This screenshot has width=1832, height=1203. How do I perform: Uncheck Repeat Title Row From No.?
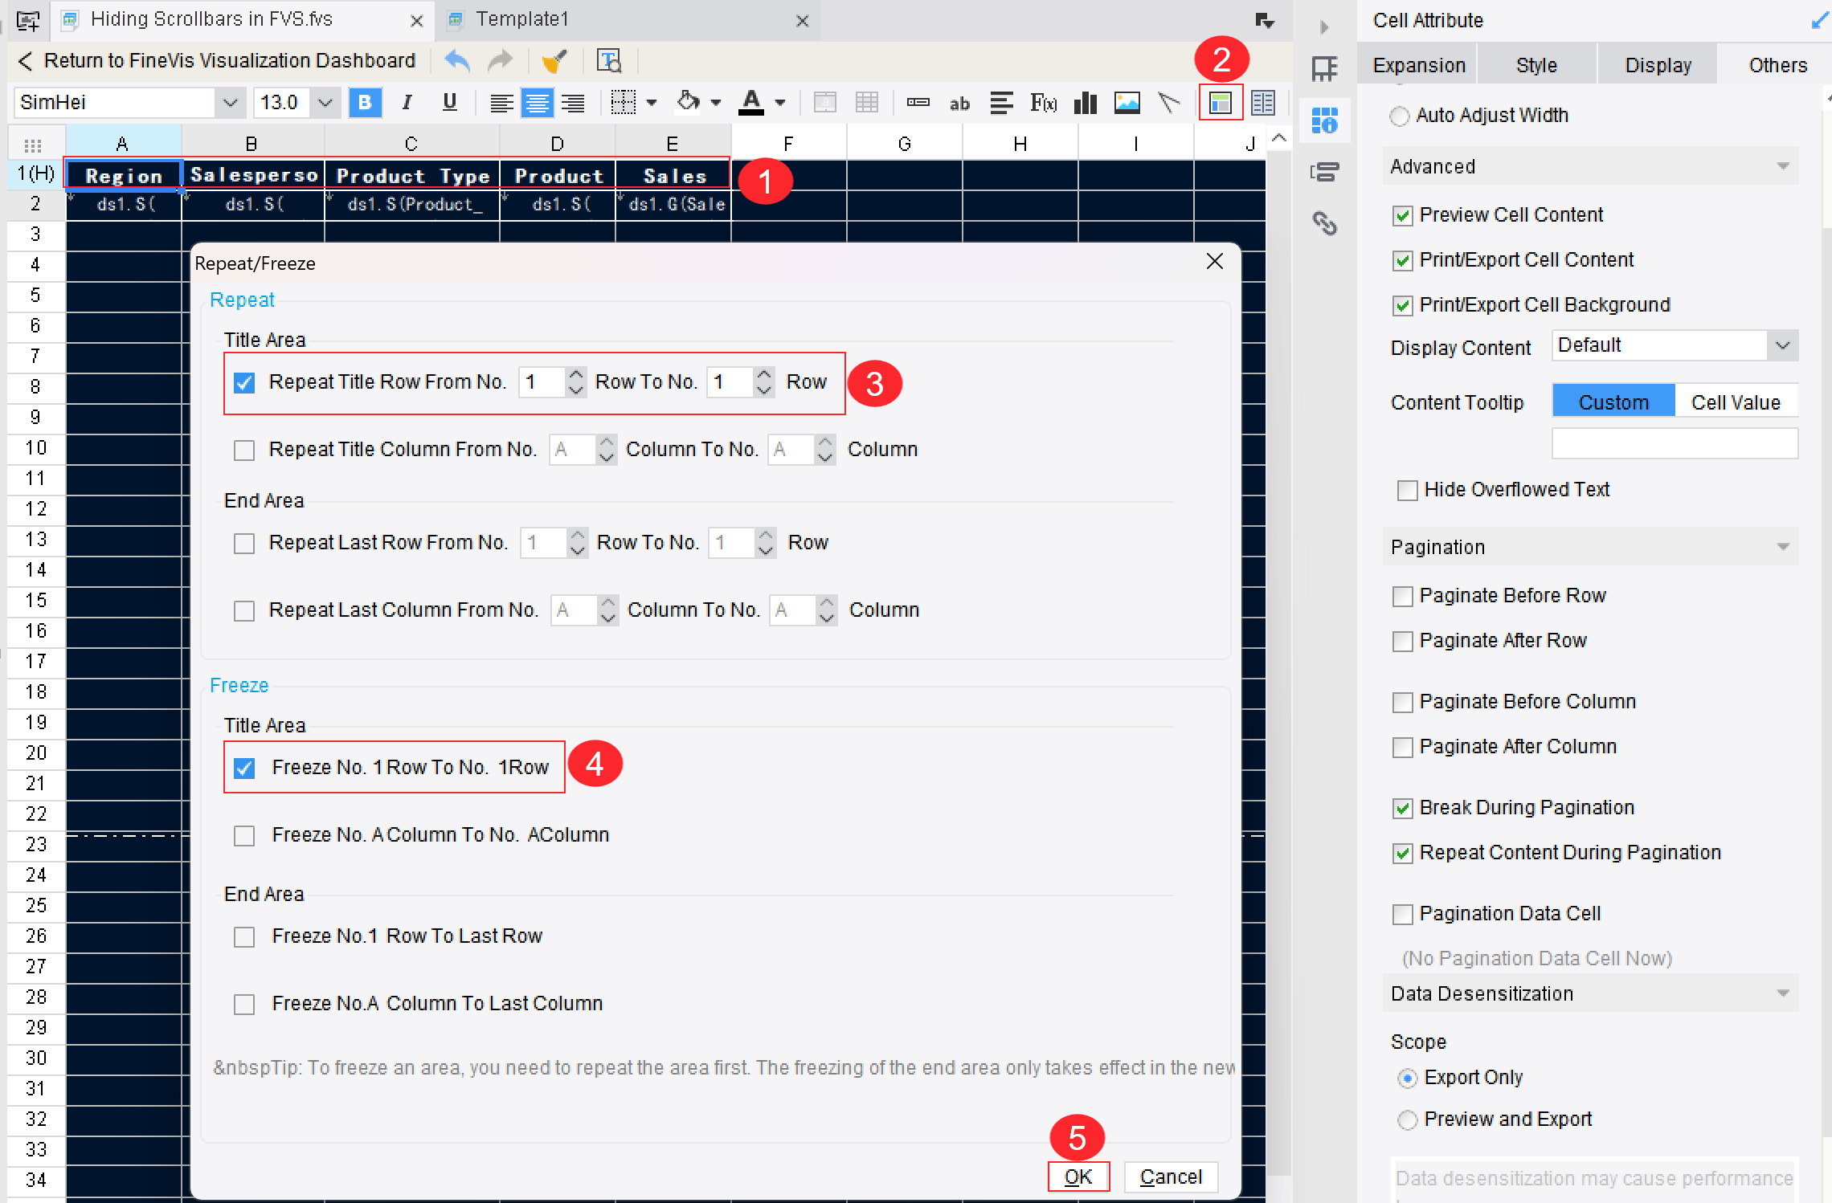click(x=244, y=383)
